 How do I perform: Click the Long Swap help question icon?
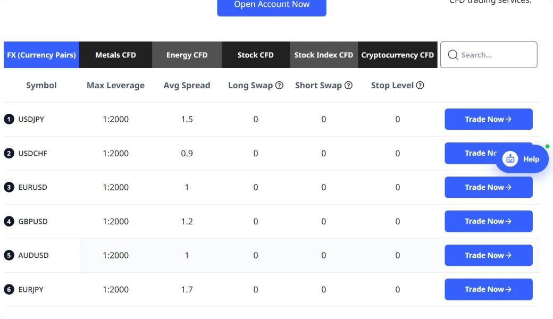(x=279, y=85)
